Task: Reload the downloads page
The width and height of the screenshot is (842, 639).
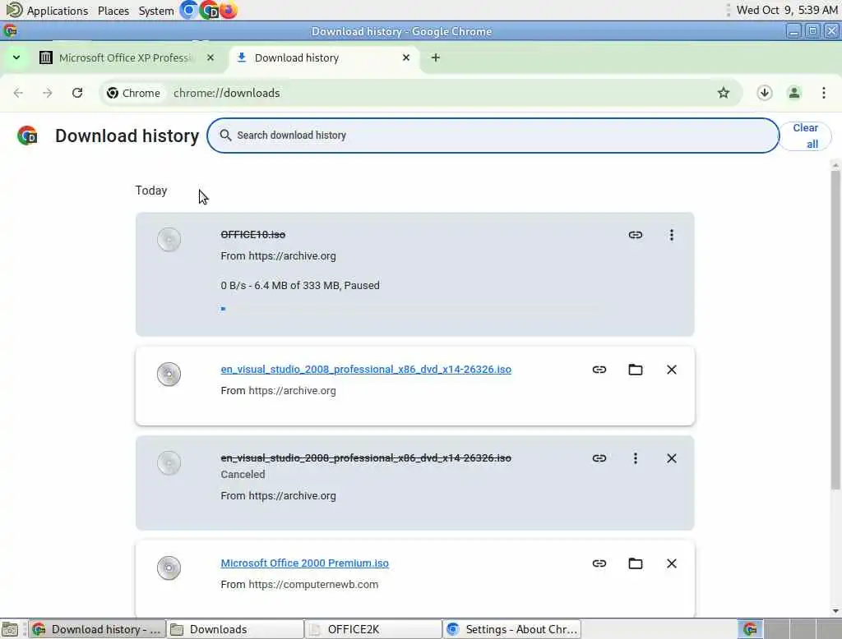Action: (x=77, y=93)
